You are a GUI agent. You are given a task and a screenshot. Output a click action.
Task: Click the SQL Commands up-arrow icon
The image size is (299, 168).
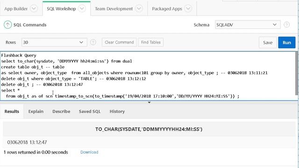point(7,25)
